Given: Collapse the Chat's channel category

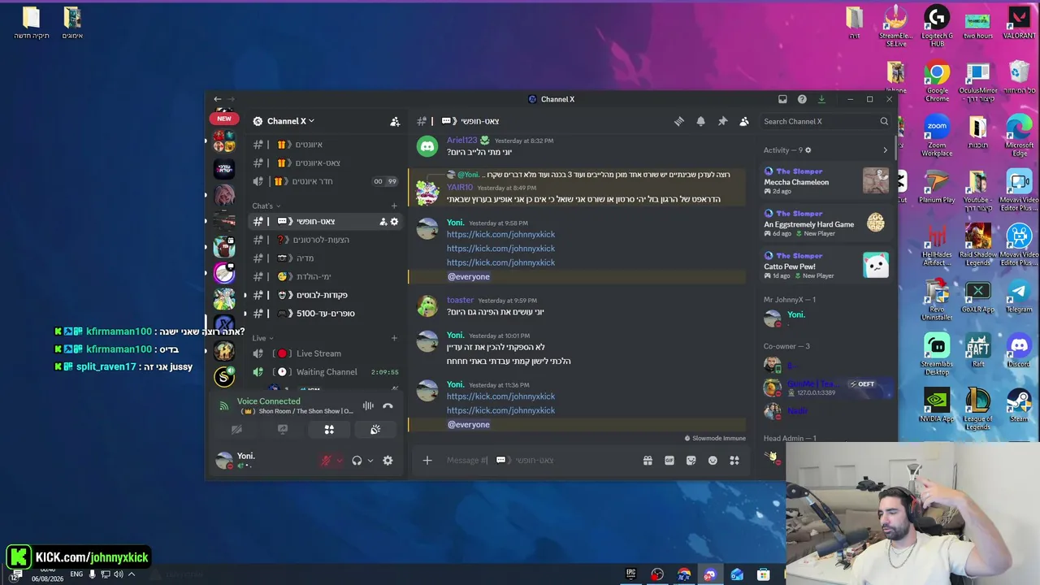Looking at the screenshot, I should coord(266,206).
